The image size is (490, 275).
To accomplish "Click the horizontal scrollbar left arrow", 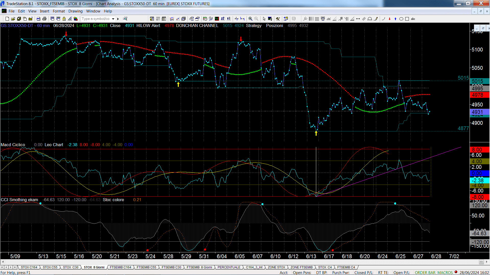I will [x=3, y=262].
